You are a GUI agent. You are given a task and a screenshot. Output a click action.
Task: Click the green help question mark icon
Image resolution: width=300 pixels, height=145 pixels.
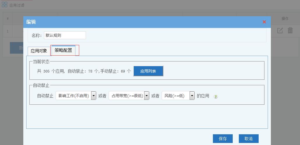216,97
